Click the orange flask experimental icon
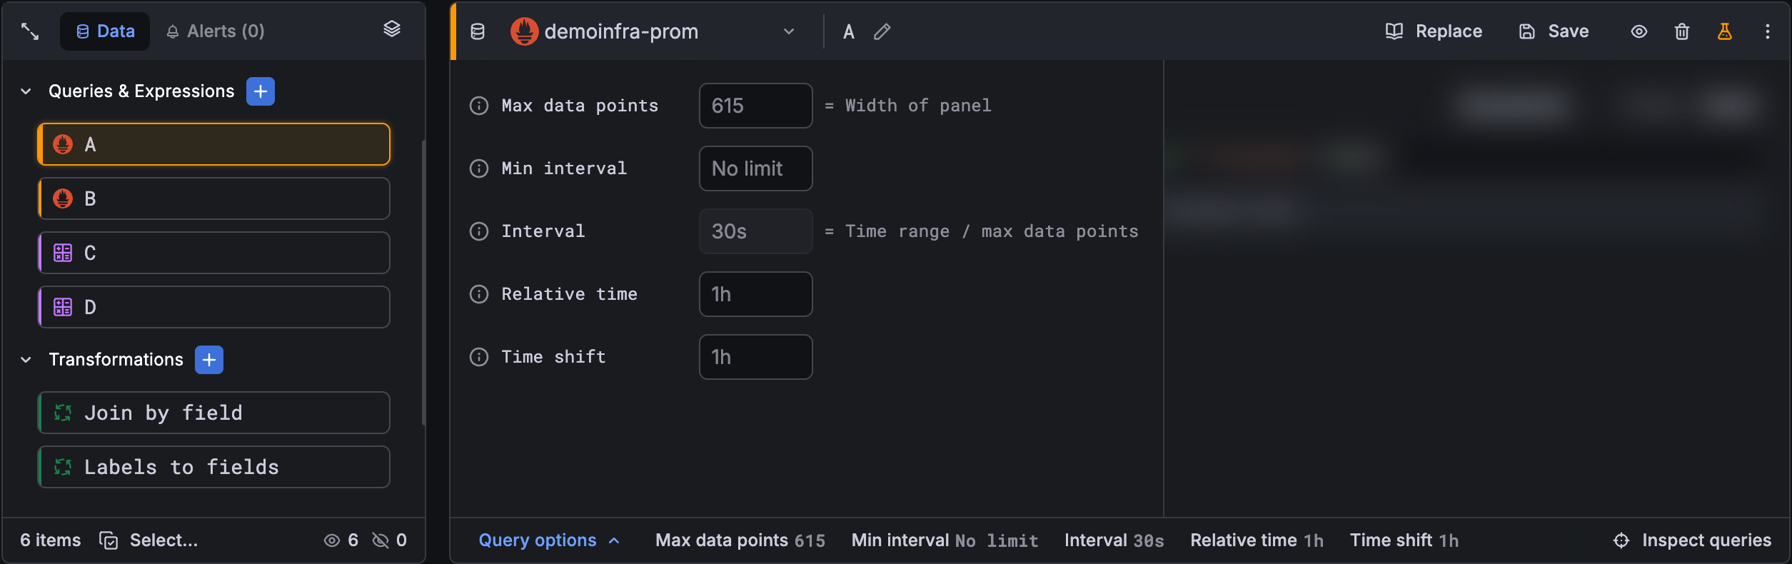This screenshot has height=564, width=1792. click(1725, 31)
